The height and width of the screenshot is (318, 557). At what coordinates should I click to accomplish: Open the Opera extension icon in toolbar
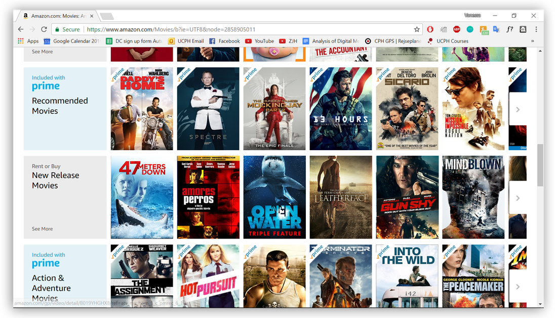430,29
